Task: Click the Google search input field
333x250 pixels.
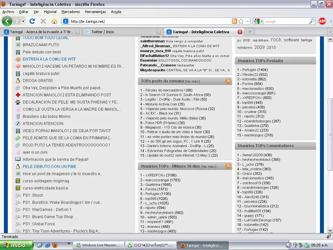Action: (x=286, y=21)
